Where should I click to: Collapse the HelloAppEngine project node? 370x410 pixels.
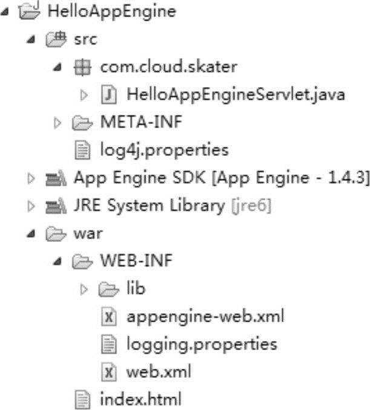(x=5, y=11)
